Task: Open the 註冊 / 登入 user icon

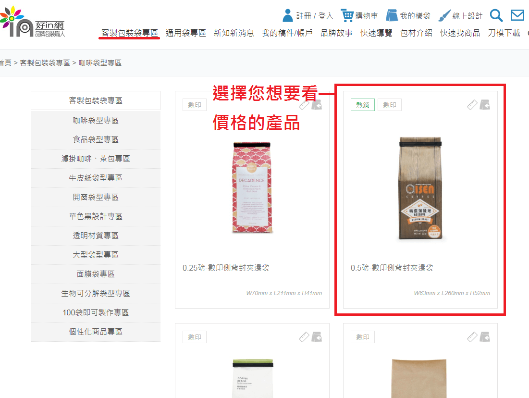Action: click(x=288, y=15)
